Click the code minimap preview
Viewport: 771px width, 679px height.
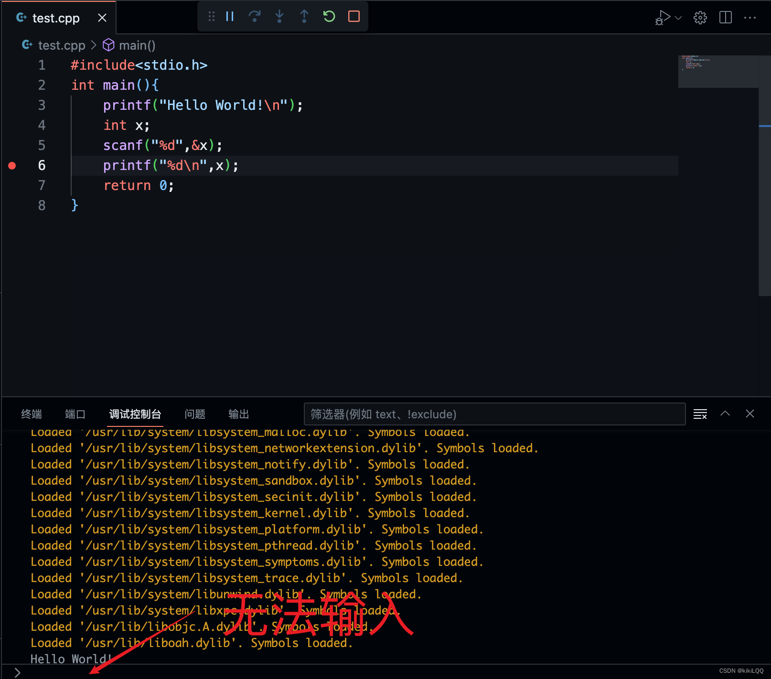point(718,72)
